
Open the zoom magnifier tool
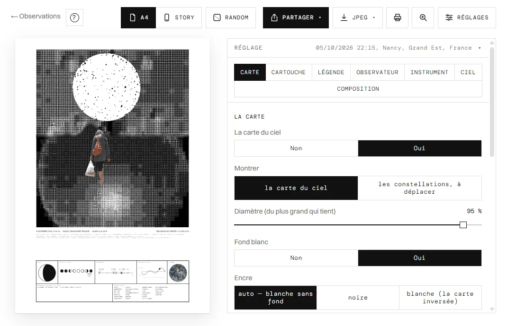[423, 17]
